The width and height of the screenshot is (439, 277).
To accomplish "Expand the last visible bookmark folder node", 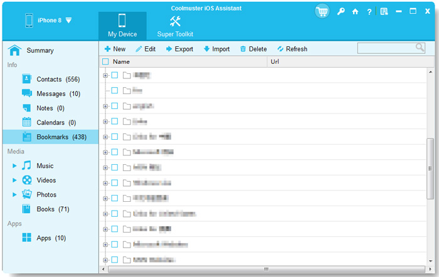I will [x=105, y=260].
